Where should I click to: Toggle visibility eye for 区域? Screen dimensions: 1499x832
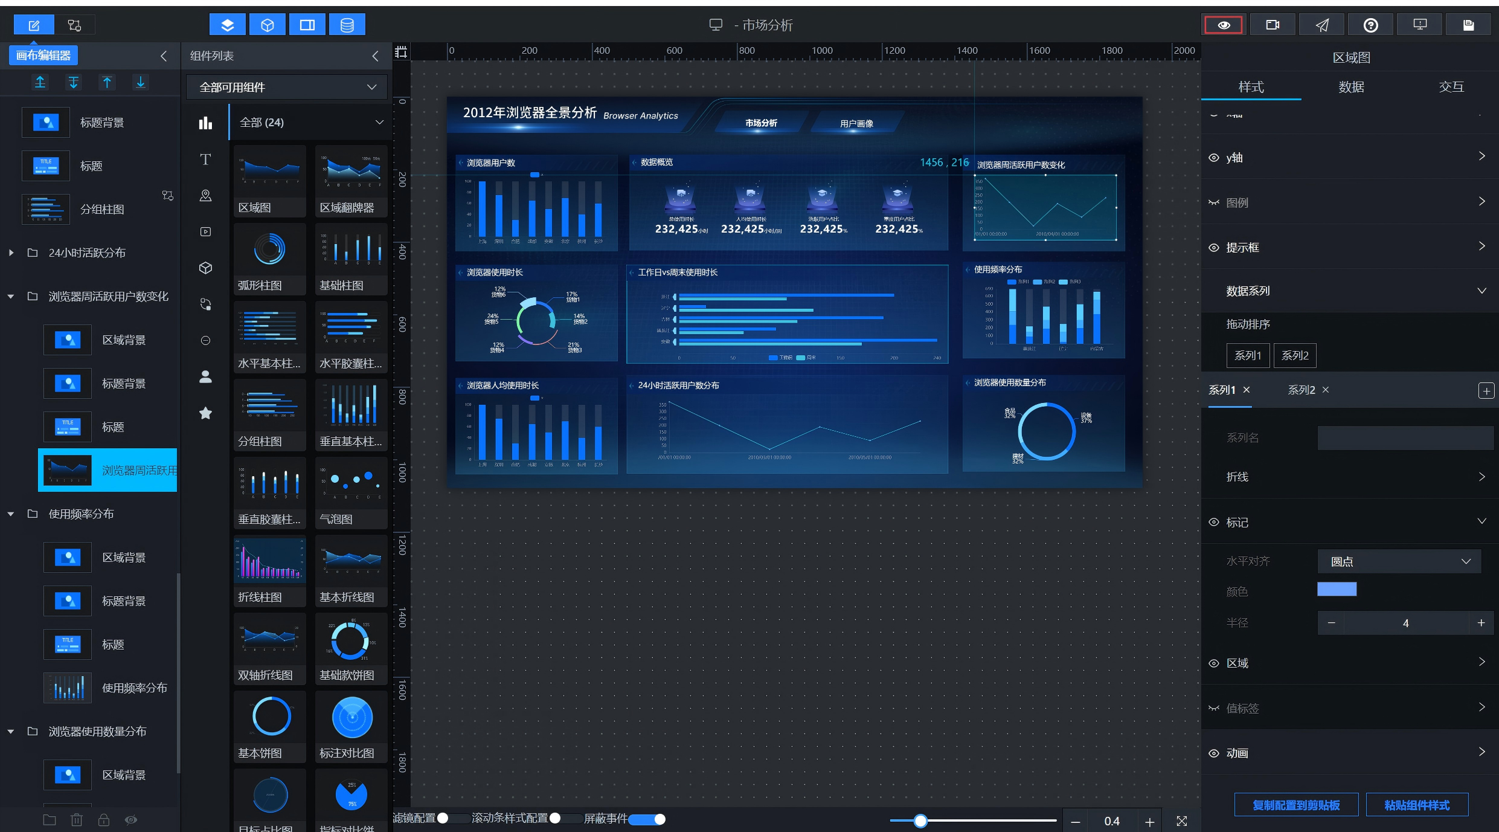(1214, 663)
